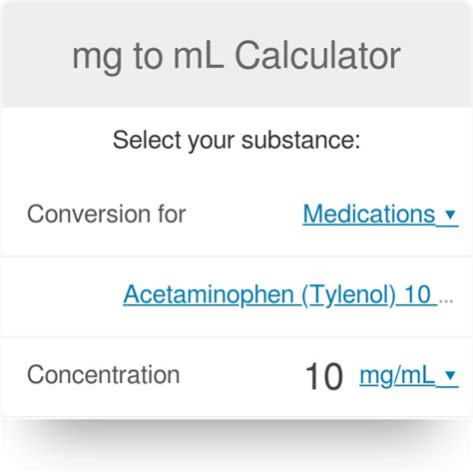The width and height of the screenshot is (473, 473).
Task: Click the concentration value field showing 10
Action: point(323,376)
